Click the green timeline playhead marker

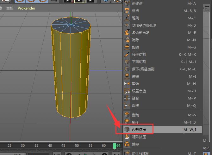115,145
